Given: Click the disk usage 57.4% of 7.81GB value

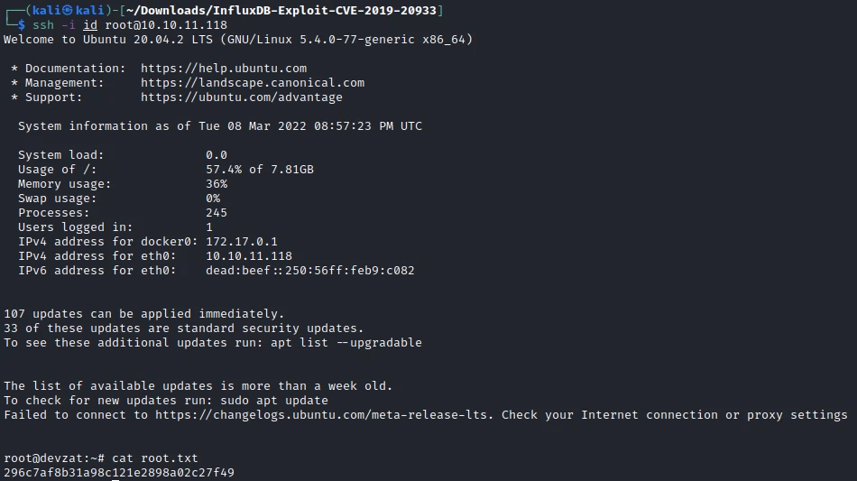Looking at the screenshot, I should click(260, 170).
